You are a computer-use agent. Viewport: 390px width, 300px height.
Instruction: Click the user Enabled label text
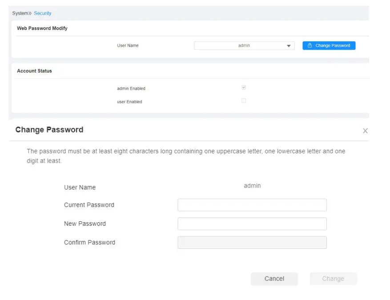[x=129, y=102]
